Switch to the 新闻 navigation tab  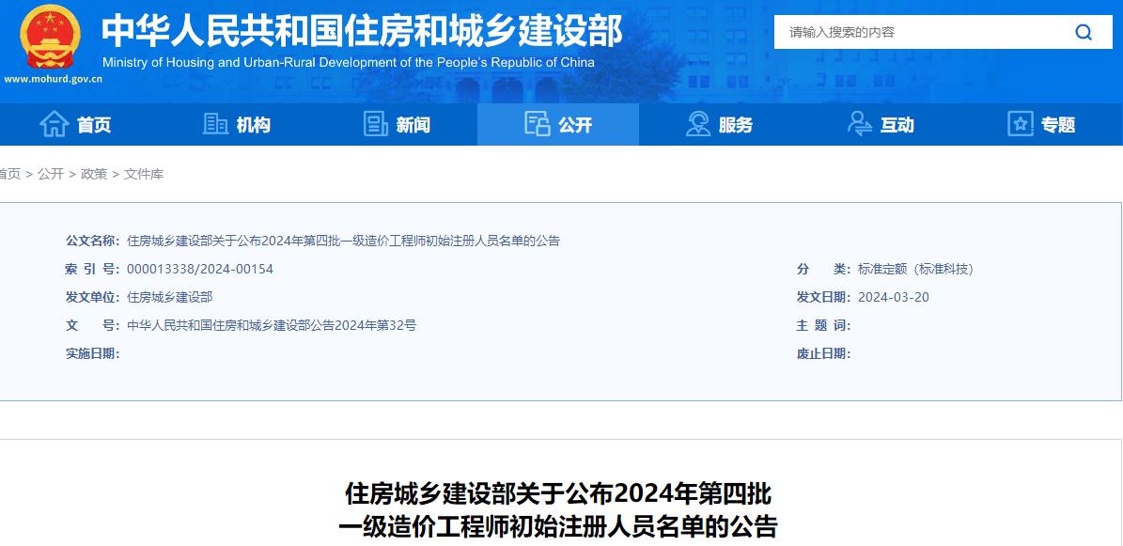412,124
